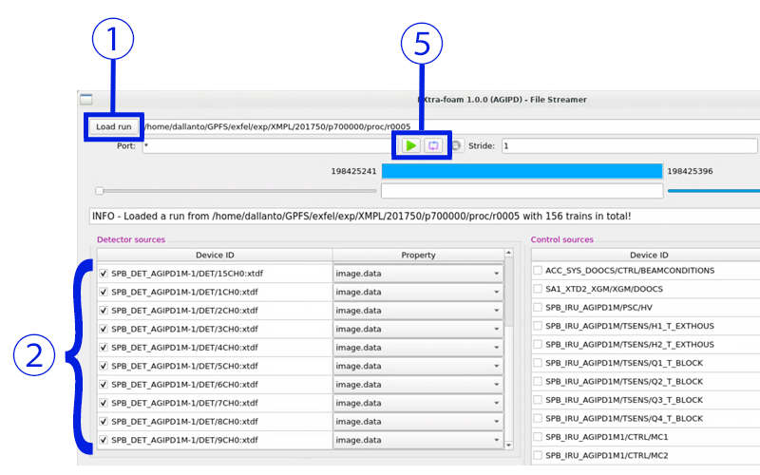Viewport: 760px width, 475px height.
Task: Check the TSENS/H1_T_EXTHOUS control source
Action: (x=538, y=326)
